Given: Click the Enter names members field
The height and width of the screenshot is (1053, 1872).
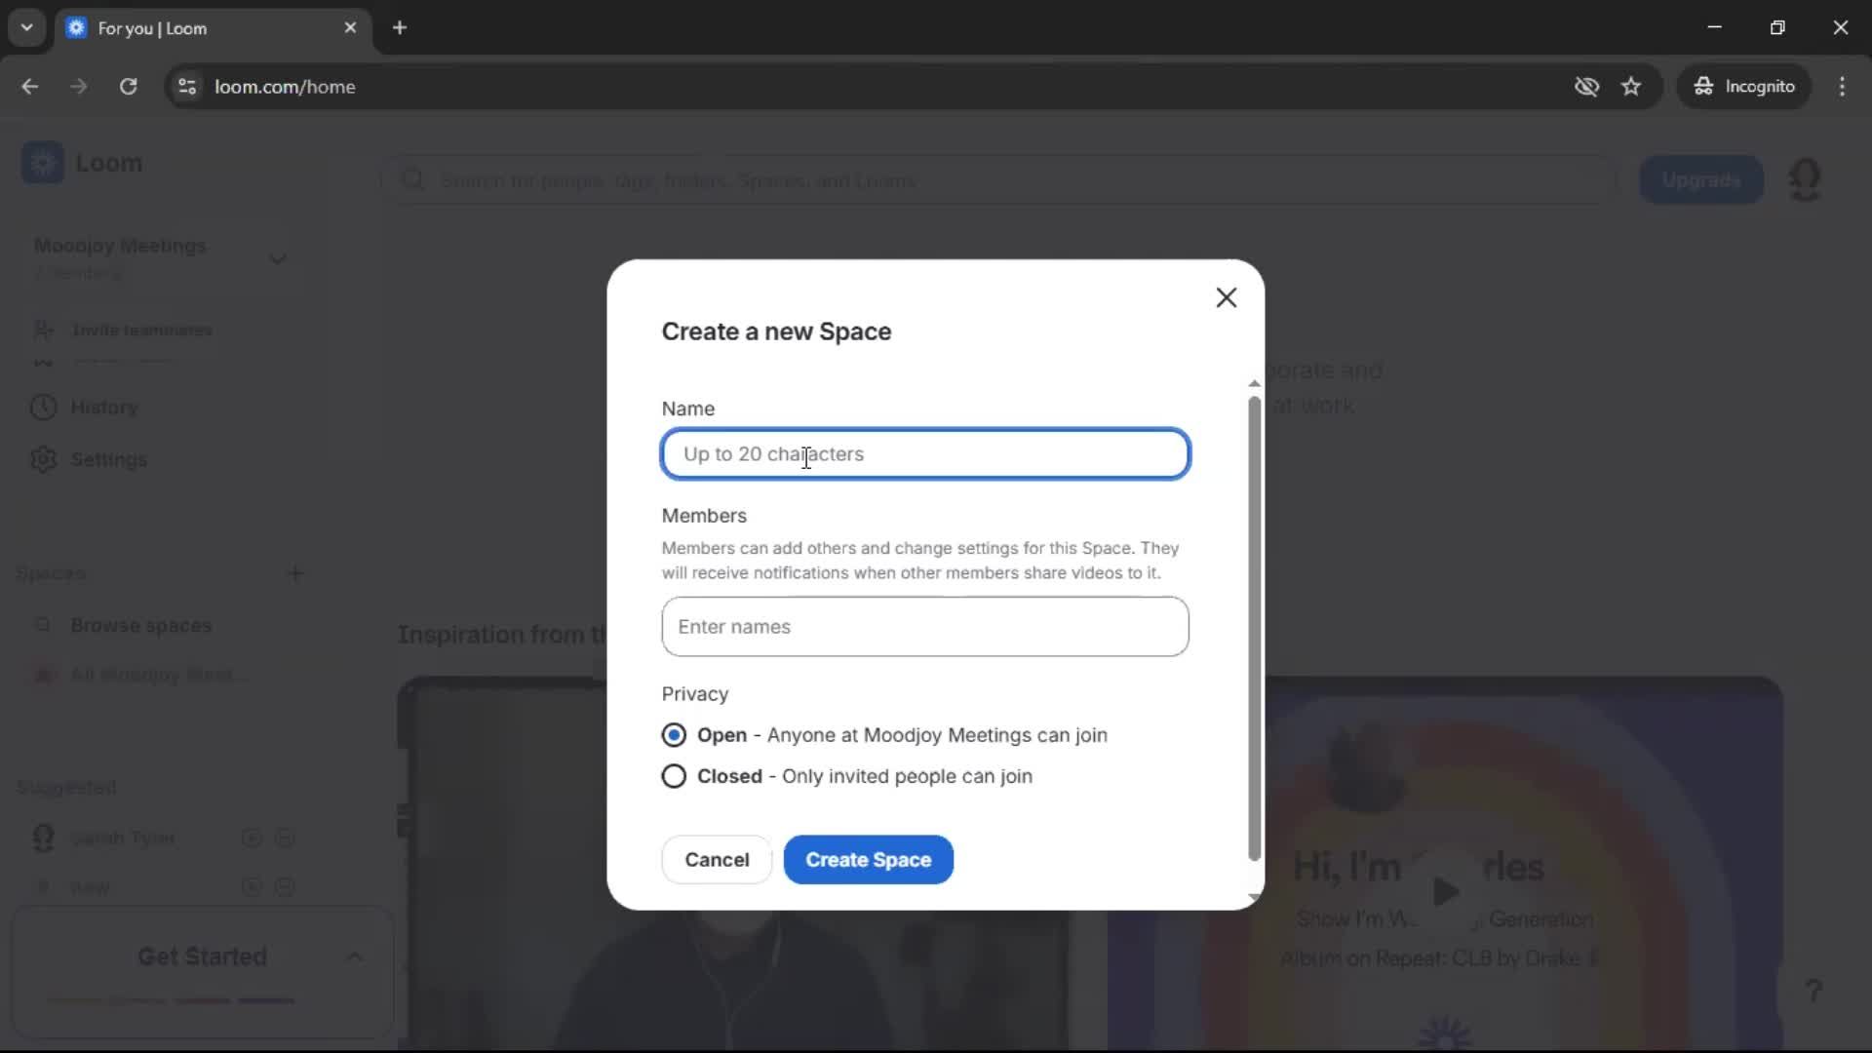Looking at the screenshot, I should tap(924, 626).
